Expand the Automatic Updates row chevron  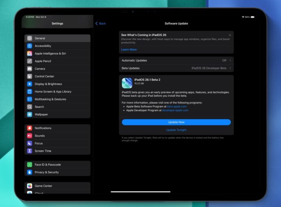click(230, 61)
